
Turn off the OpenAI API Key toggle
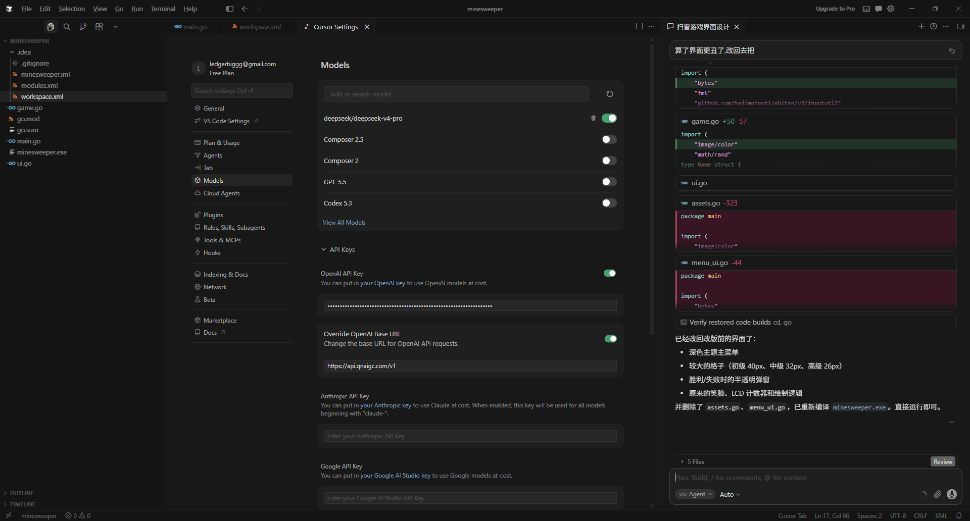[610, 273]
